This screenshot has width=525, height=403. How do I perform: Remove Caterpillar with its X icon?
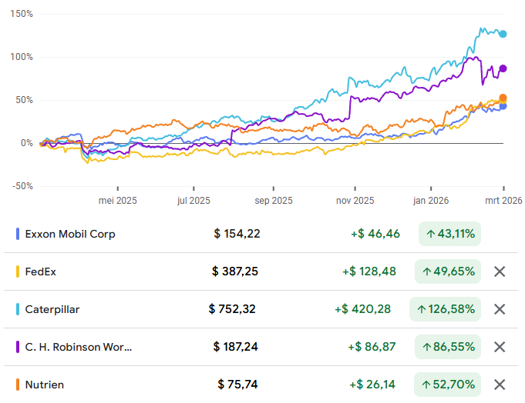500,309
